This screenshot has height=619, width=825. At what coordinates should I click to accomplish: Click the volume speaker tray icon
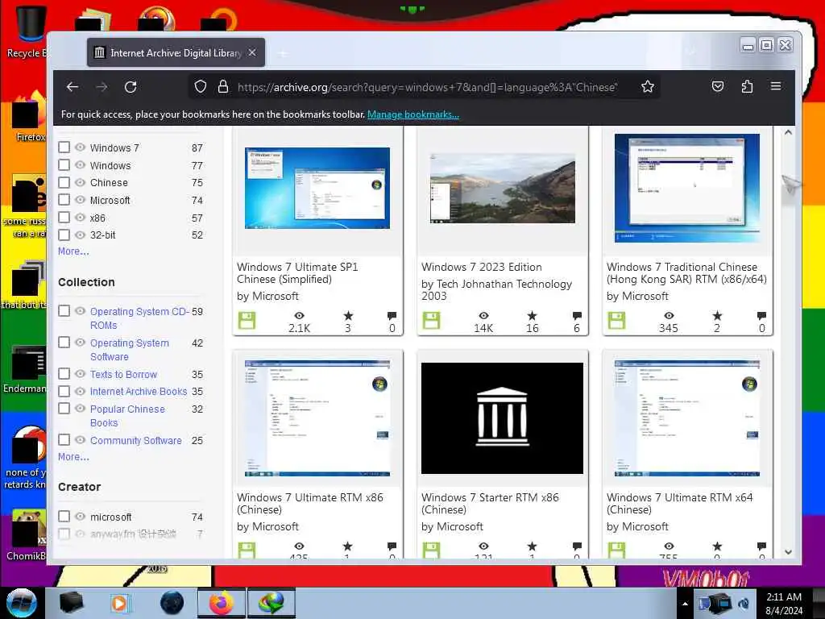(x=744, y=604)
